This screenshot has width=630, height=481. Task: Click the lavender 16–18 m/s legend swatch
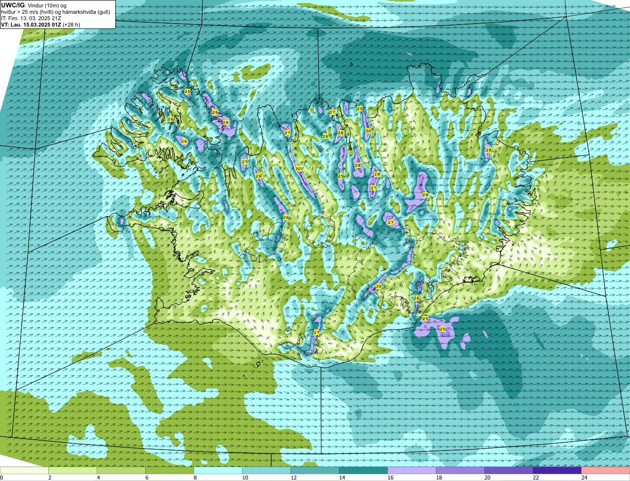(x=412, y=471)
